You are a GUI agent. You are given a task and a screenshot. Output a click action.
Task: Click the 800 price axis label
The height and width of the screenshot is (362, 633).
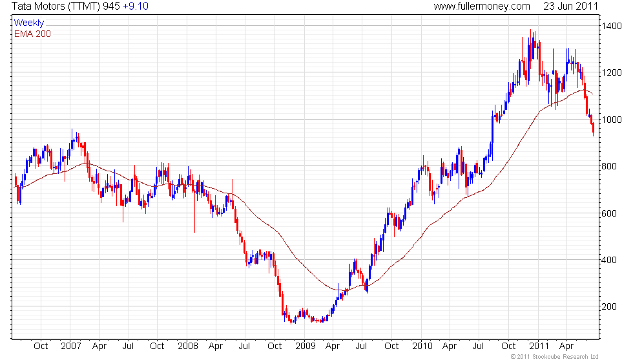pyautogui.click(x=609, y=167)
